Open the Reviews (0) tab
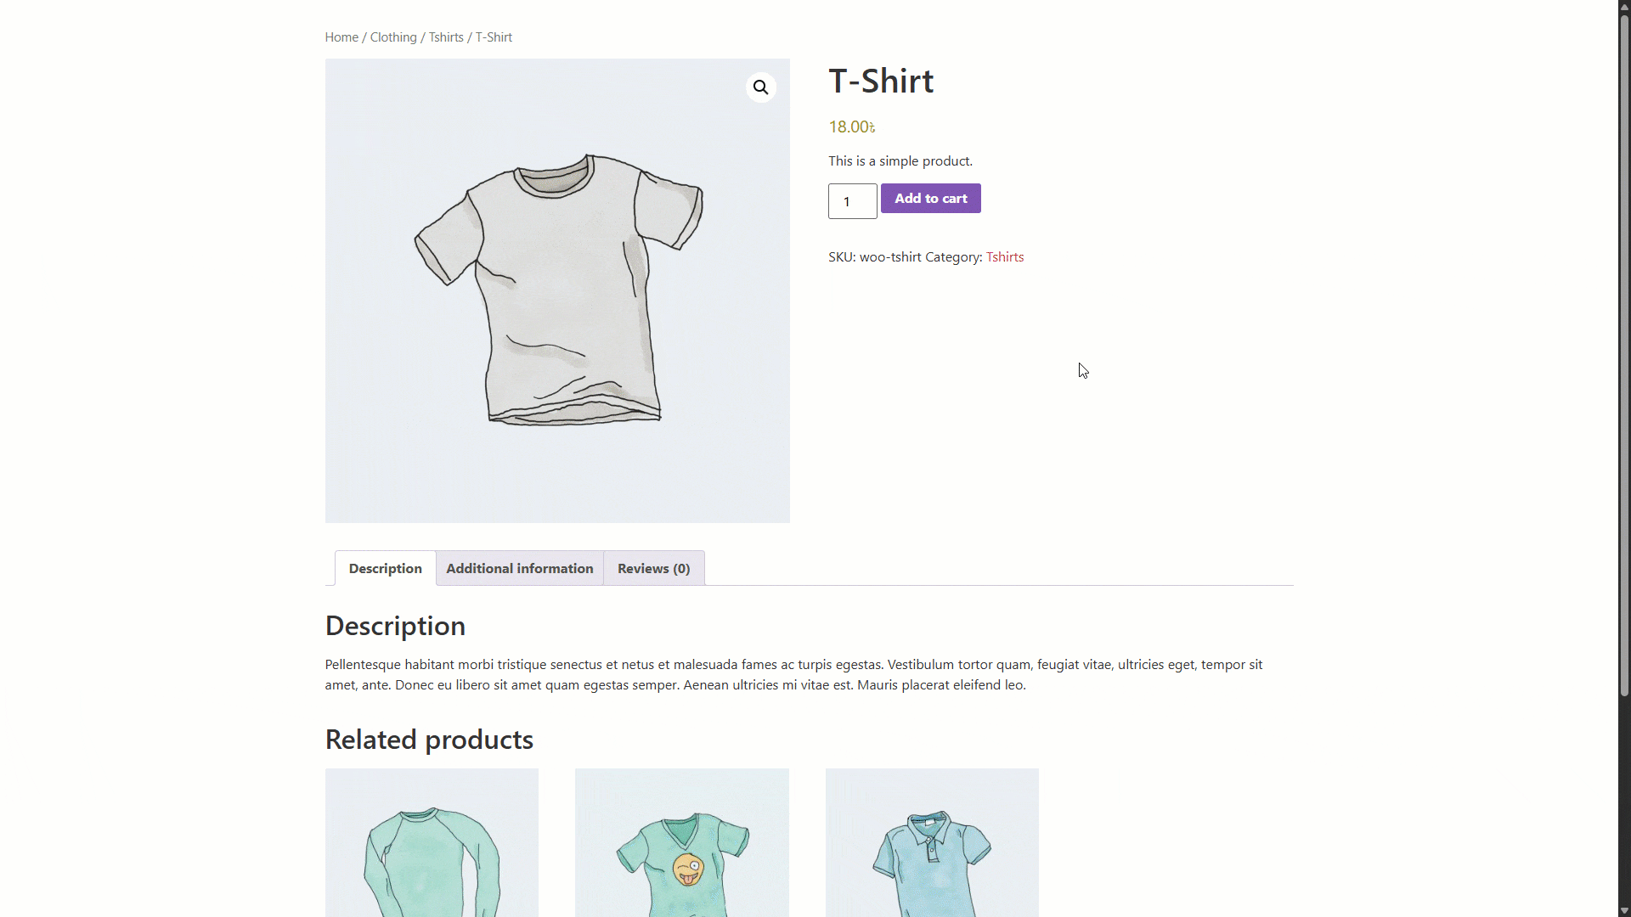 pos(653,569)
